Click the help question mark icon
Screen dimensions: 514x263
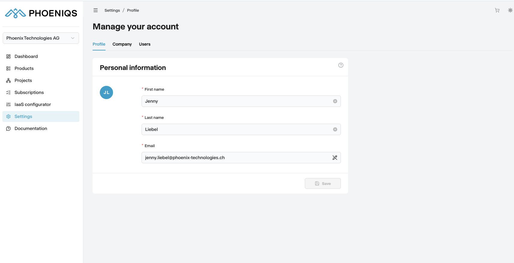(x=341, y=65)
